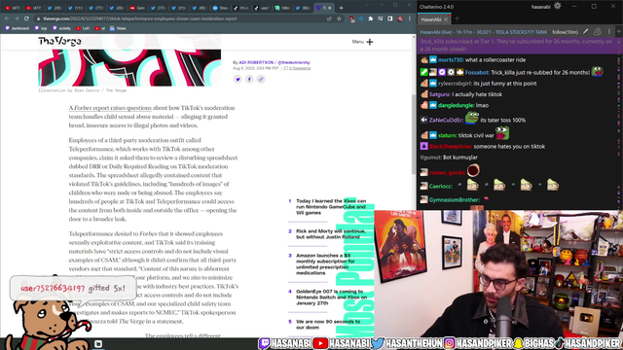Open '90 seconds to our doom' story
623x350 pixels.
tap(328, 325)
